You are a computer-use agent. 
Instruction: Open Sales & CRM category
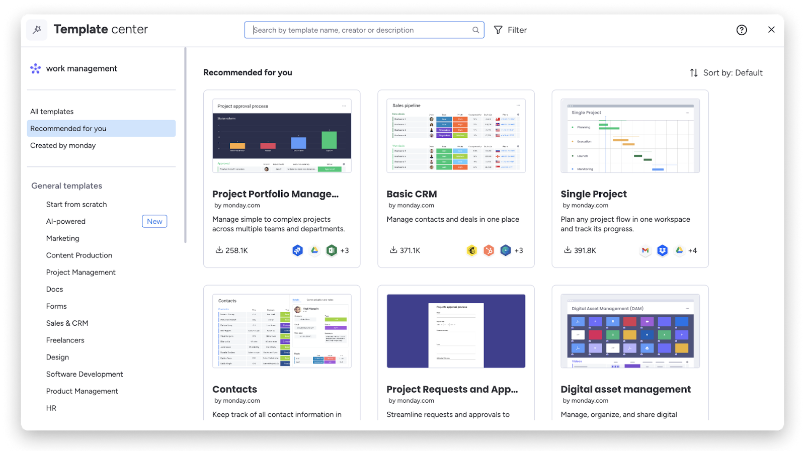pyautogui.click(x=67, y=323)
